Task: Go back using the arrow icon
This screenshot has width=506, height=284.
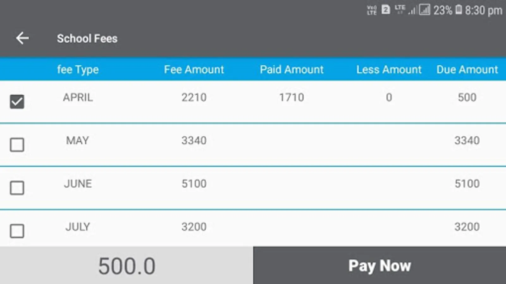Action: (22, 38)
